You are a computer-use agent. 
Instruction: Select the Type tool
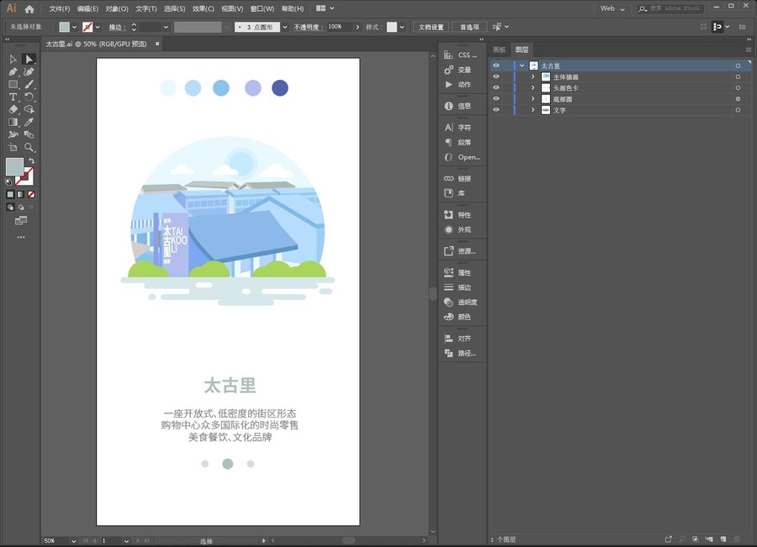(13, 97)
